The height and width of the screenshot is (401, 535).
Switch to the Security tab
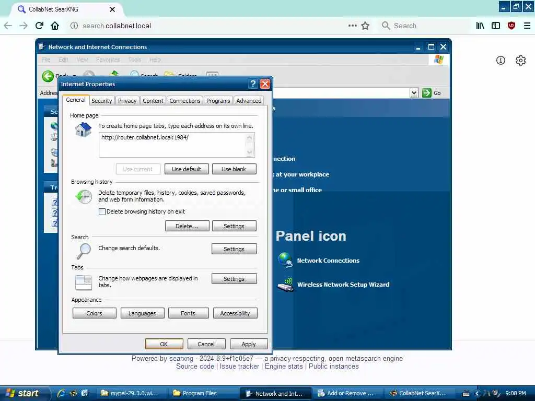pyautogui.click(x=102, y=101)
